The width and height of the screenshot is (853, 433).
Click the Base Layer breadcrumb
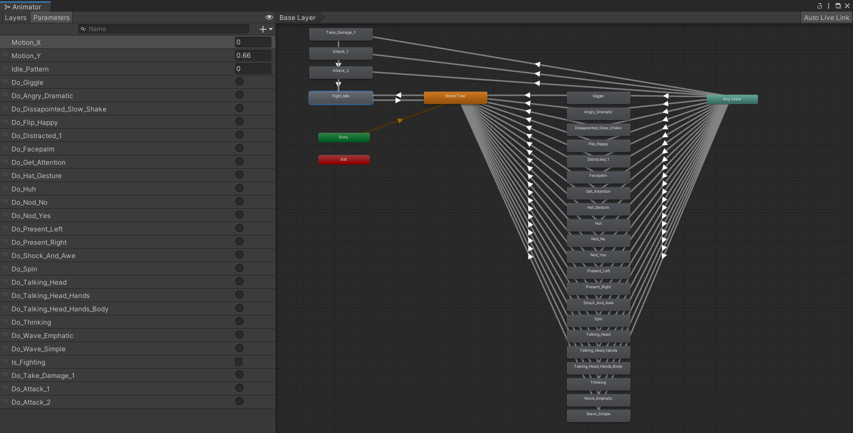pyautogui.click(x=297, y=17)
